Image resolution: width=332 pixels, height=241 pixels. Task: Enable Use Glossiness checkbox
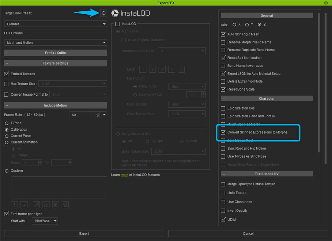click(223, 202)
